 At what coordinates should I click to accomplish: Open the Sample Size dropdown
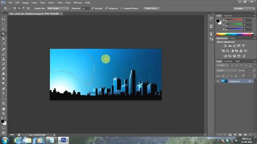point(58,8)
